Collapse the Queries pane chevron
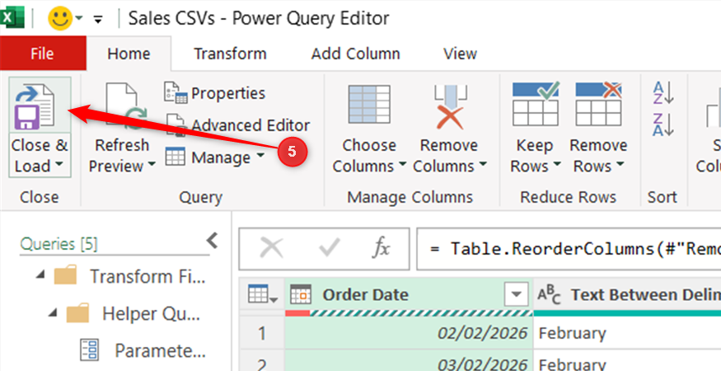The width and height of the screenshot is (721, 371). click(212, 240)
